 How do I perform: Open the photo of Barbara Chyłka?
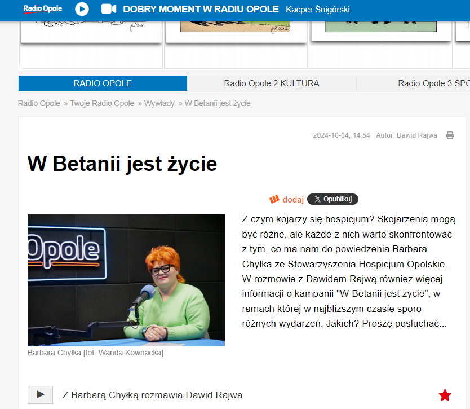(x=126, y=280)
